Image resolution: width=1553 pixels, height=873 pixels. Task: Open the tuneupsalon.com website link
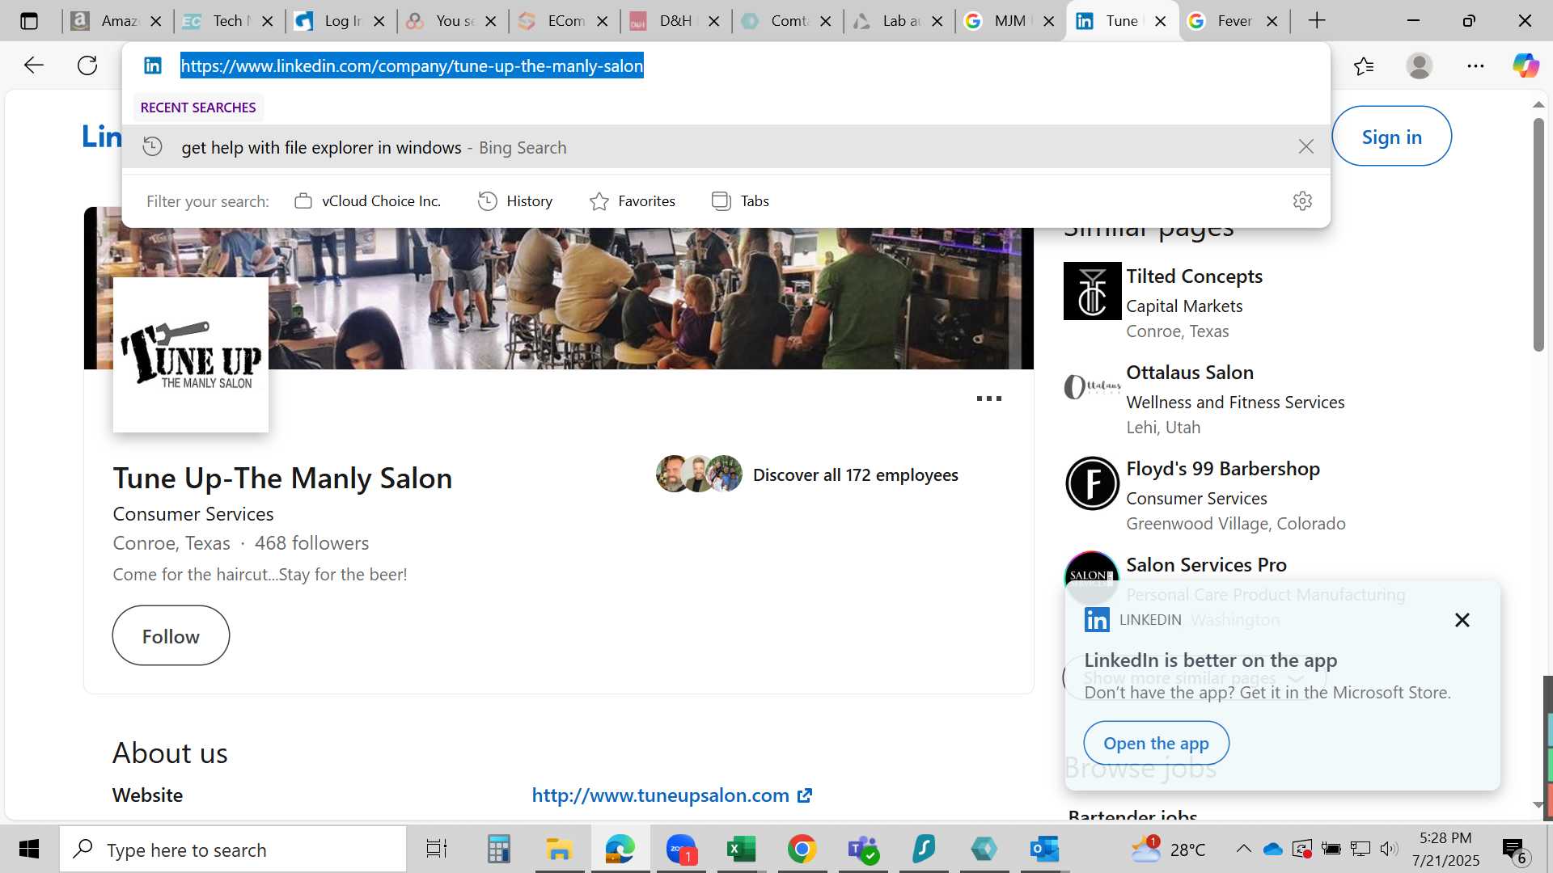pos(671,795)
